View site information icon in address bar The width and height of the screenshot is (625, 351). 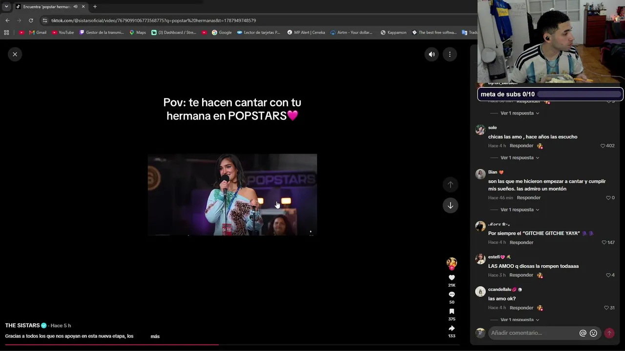click(x=45, y=20)
